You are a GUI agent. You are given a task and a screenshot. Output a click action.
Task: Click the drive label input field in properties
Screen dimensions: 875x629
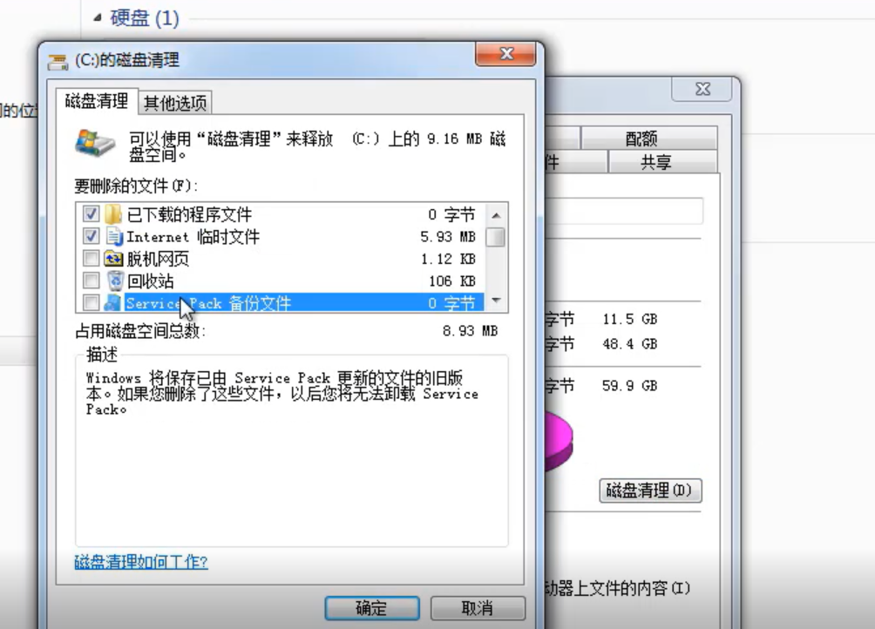pos(624,212)
